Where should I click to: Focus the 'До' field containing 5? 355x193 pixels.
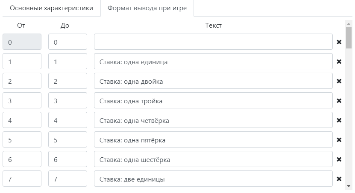click(67, 140)
